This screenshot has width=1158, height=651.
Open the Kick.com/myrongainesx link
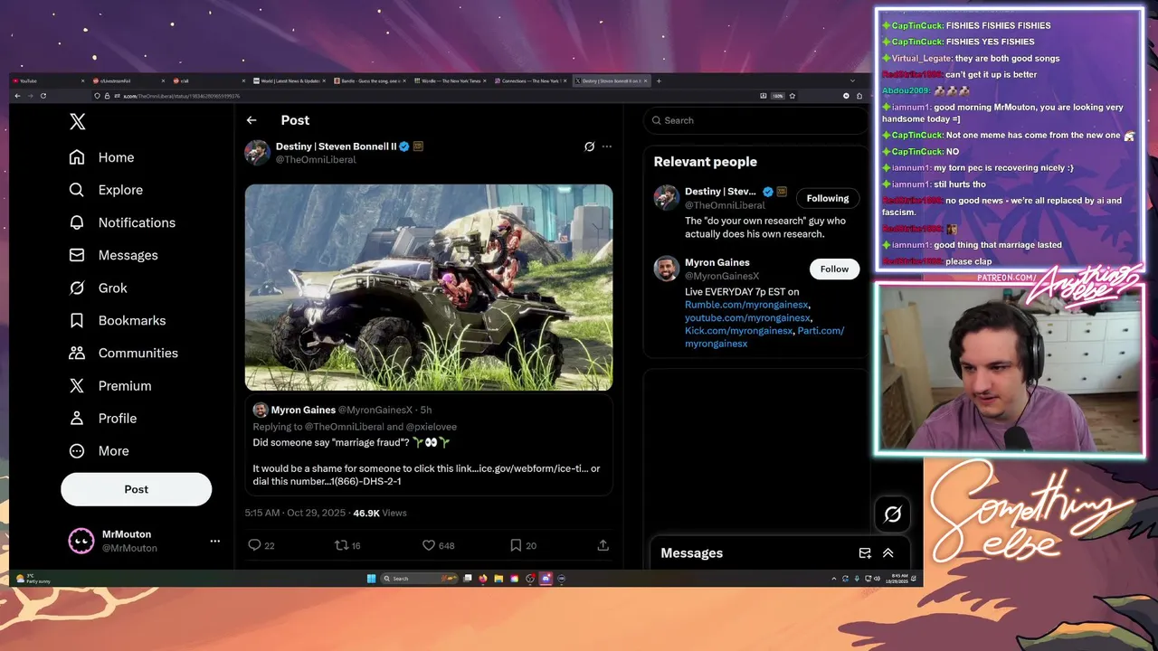coord(738,331)
